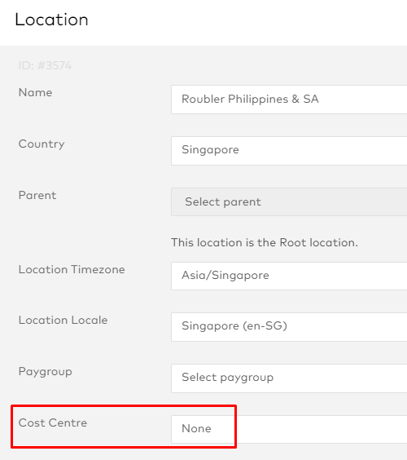Click the Location page heading

coord(51,20)
